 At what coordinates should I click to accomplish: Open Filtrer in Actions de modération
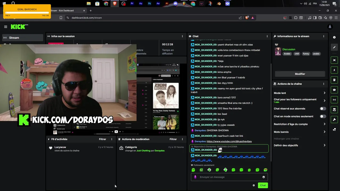(x=173, y=139)
